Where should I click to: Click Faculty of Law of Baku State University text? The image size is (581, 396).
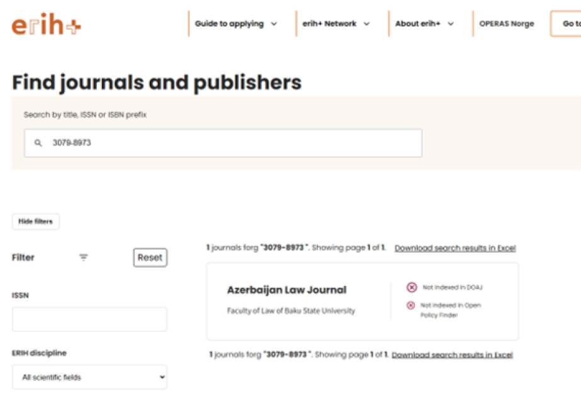pyautogui.click(x=291, y=311)
